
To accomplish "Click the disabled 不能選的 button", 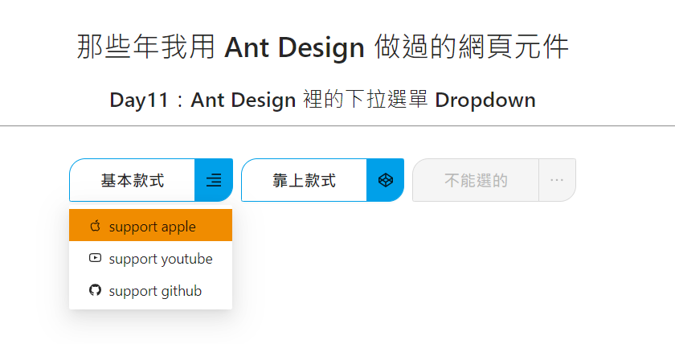I will coord(476,180).
